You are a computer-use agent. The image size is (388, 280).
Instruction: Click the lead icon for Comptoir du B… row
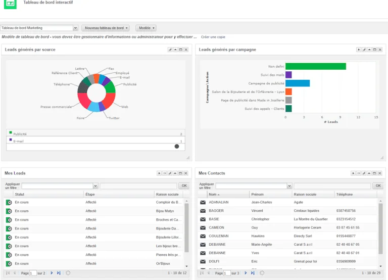point(9,203)
